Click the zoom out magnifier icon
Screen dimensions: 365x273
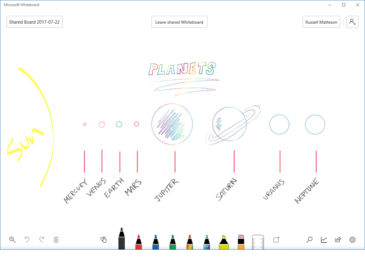point(12,240)
